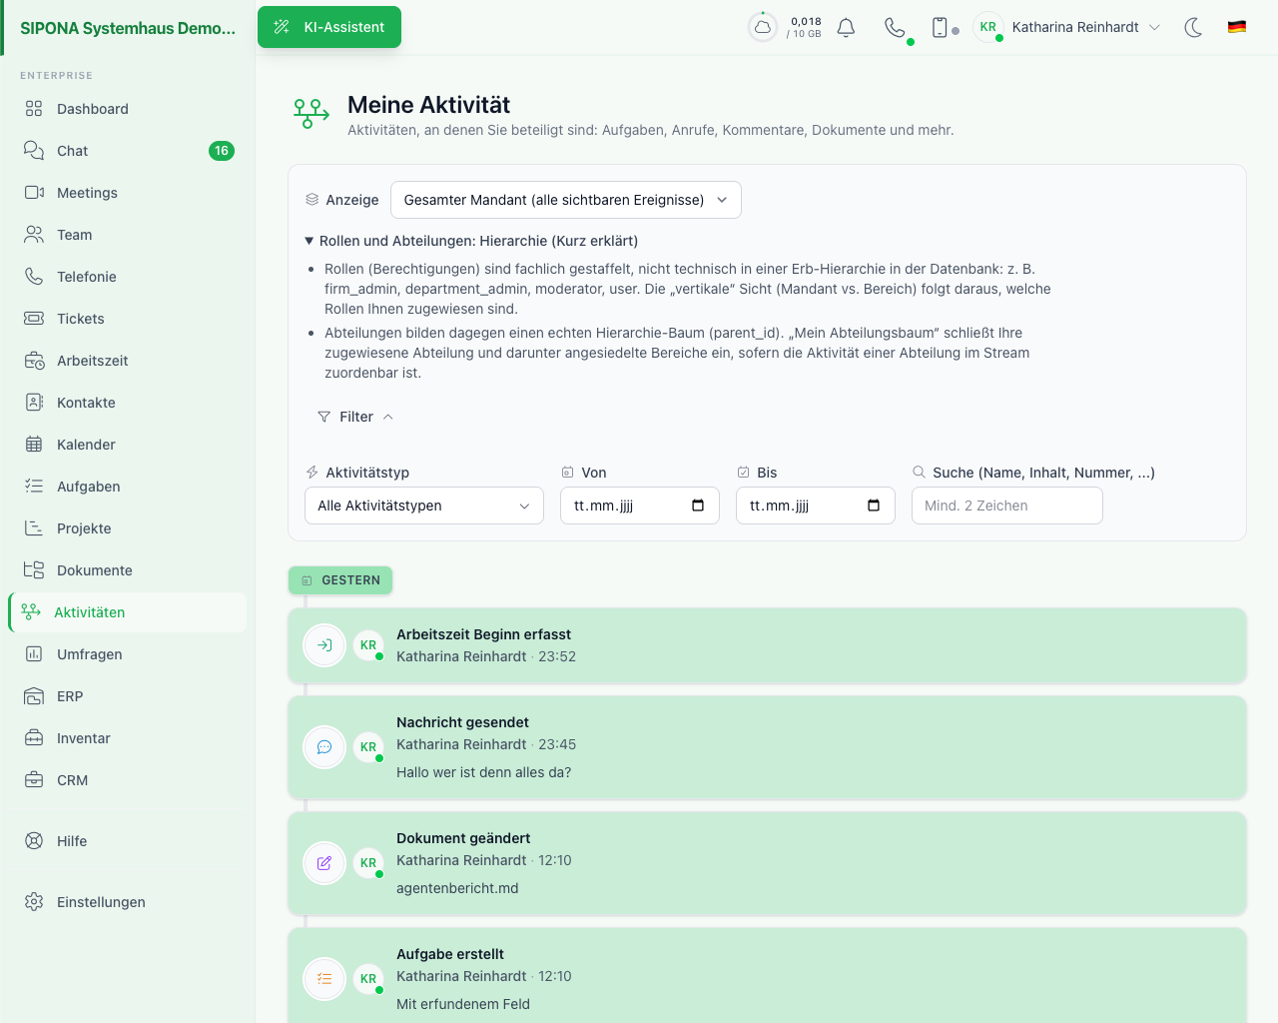The image size is (1278, 1023).
Task: Open the KI-Assistent
Action: click(x=329, y=27)
